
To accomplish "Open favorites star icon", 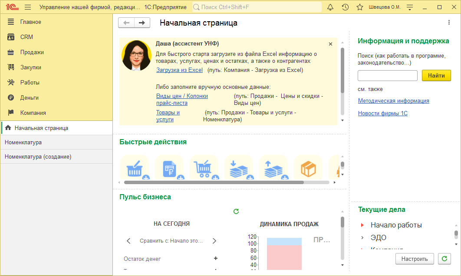I will click(359, 7).
